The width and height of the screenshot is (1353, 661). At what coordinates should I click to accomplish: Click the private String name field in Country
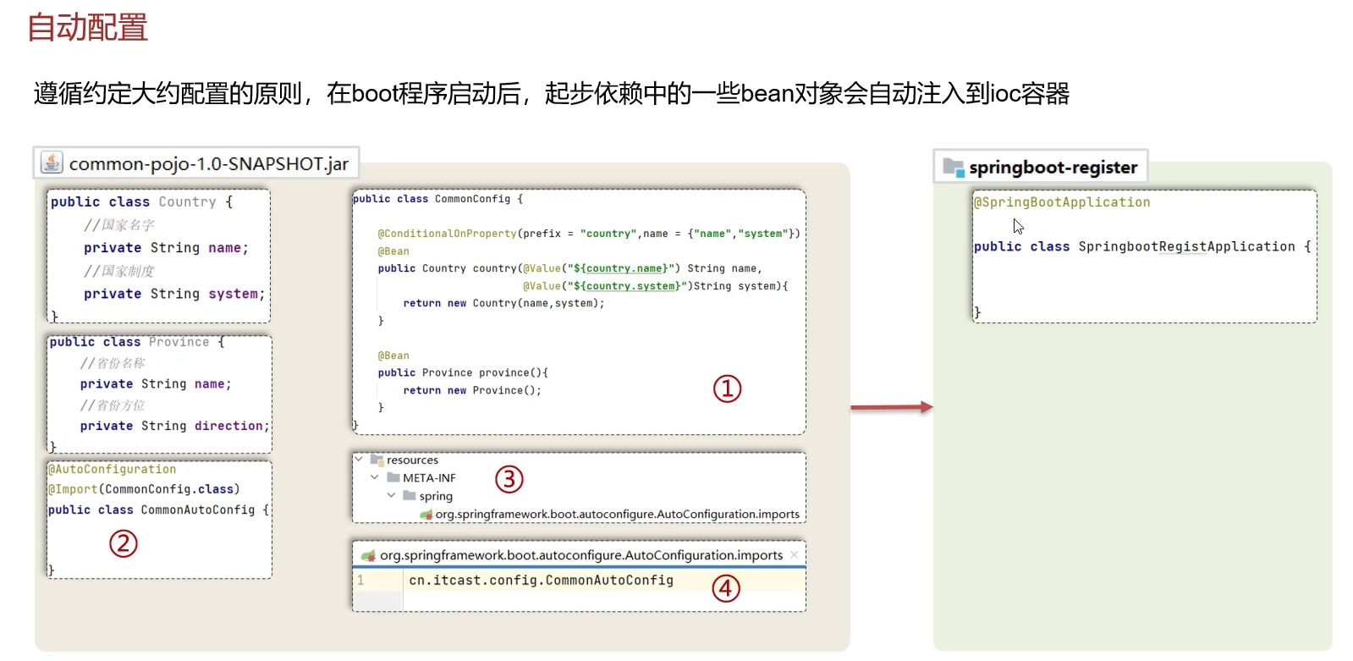click(x=167, y=248)
